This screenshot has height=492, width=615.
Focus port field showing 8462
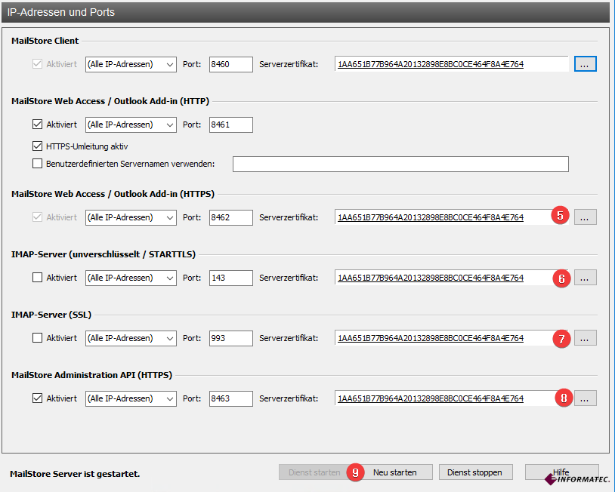tap(230, 217)
